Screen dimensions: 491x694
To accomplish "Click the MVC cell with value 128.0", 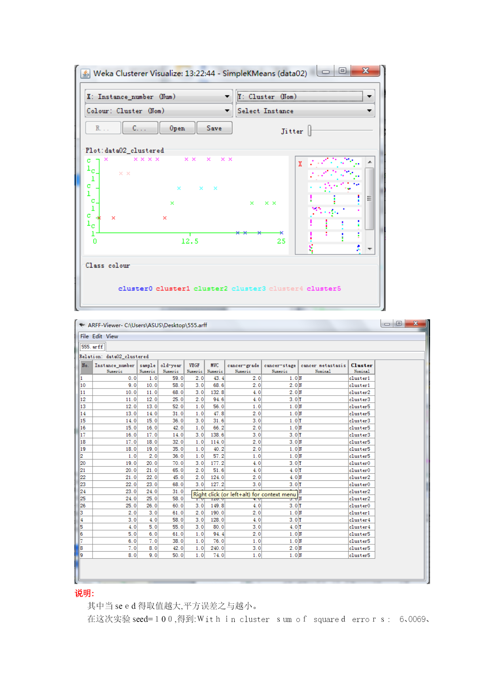I will point(215,520).
